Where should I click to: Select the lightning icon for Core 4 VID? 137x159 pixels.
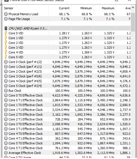6,52
